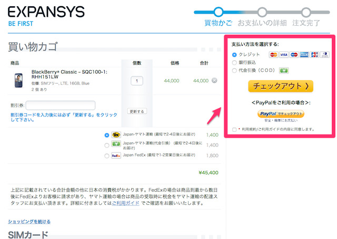Click the FedEx logo icon
The width and height of the screenshot is (337, 239).
116,155
